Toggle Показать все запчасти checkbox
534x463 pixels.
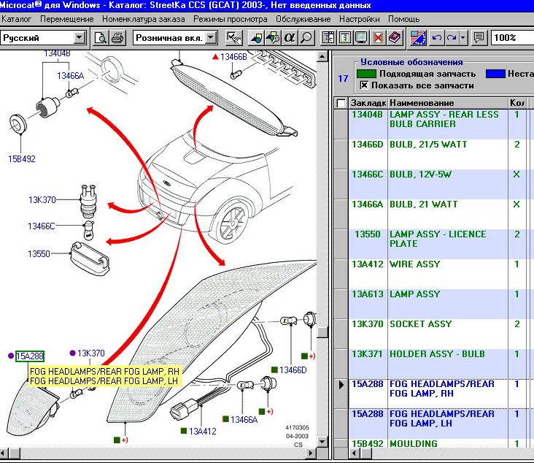pos(364,85)
